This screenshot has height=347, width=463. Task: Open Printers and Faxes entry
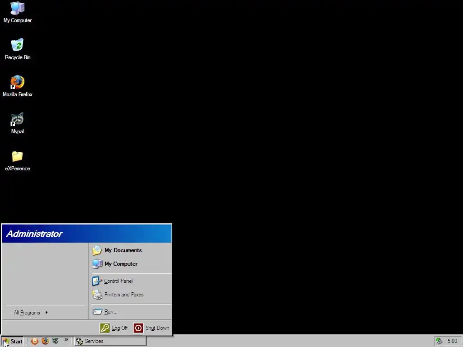pos(131,295)
